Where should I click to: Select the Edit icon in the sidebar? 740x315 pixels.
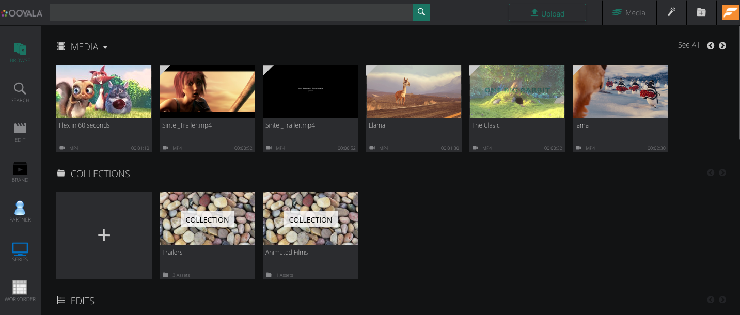pos(20,129)
